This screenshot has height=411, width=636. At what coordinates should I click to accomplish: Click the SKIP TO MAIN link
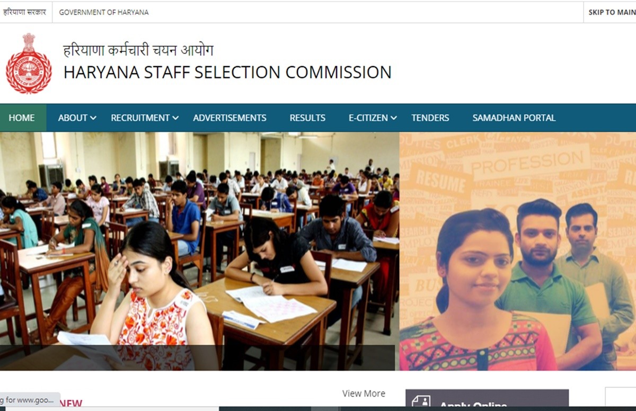coord(612,12)
